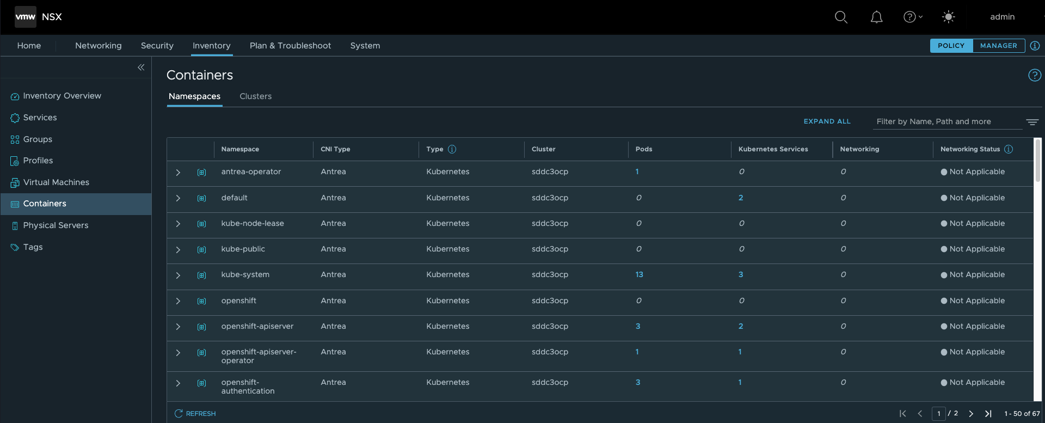Open the Inventory menu tab
Viewport: 1045px width, 423px height.
[212, 46]
